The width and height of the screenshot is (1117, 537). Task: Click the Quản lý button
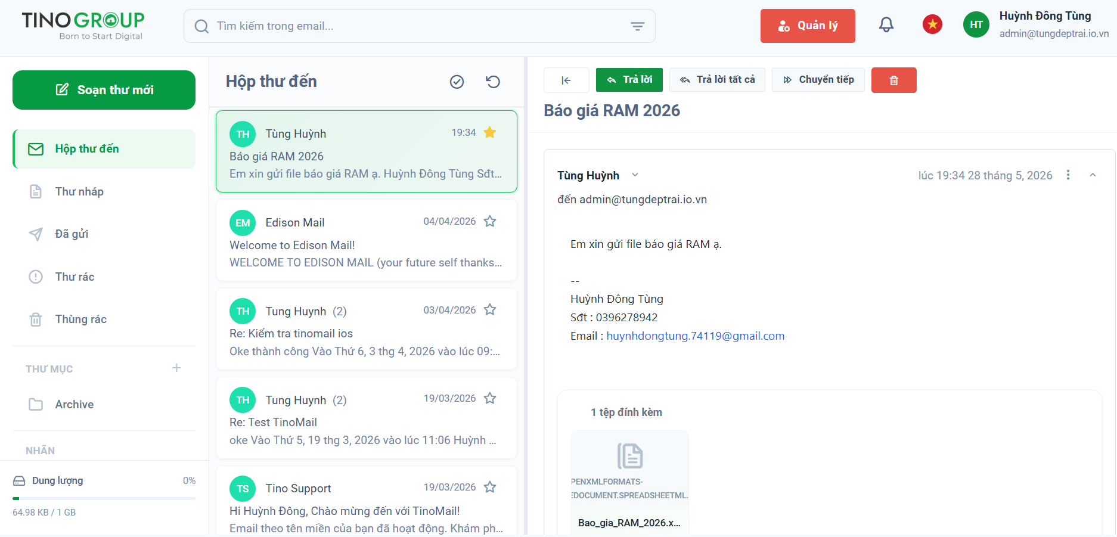808,26
